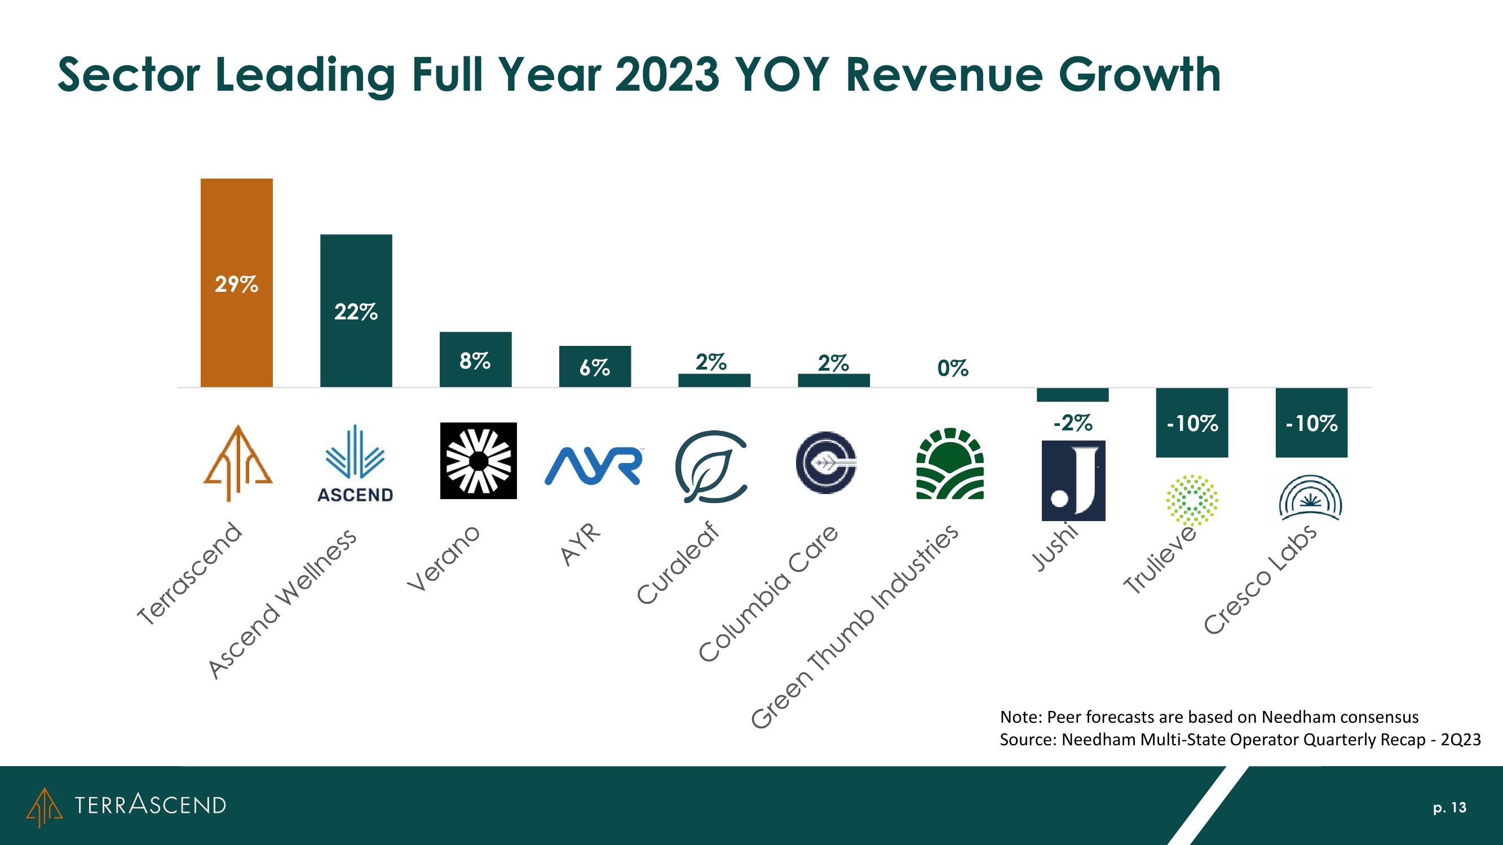Click the Trulieve axis label

click(1160, 560)
